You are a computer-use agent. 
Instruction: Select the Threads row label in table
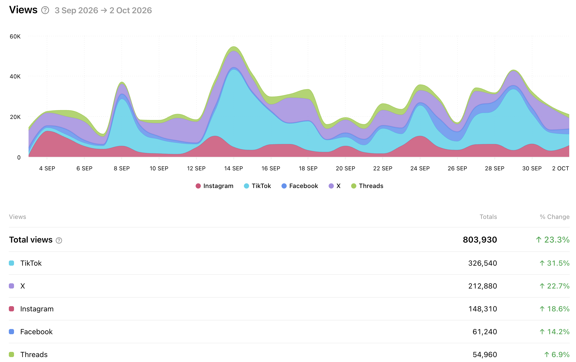[34, 354]
